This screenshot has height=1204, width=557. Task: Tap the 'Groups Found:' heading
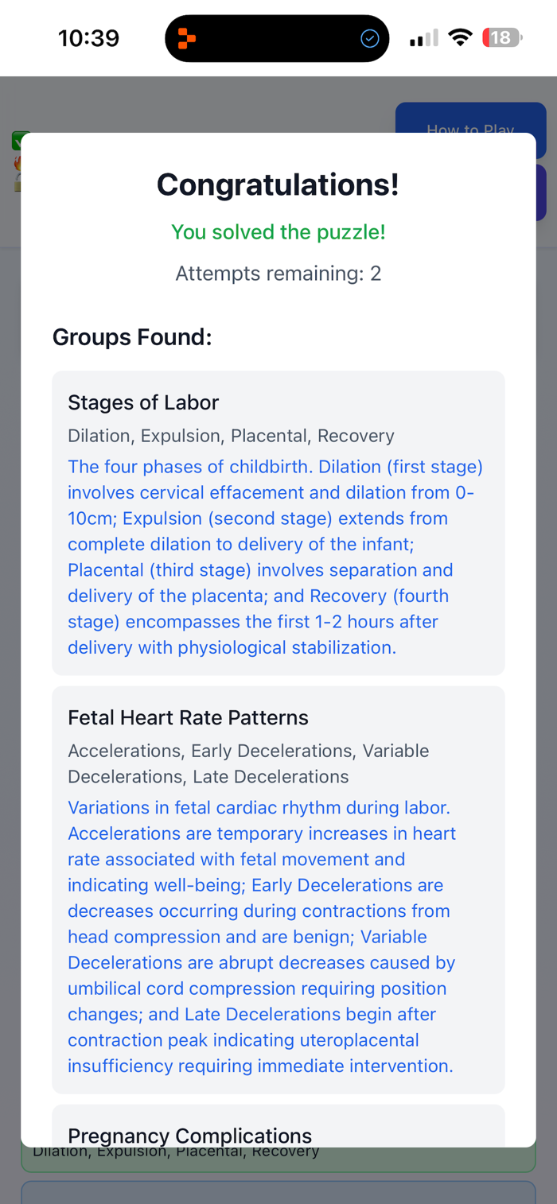pos(132,337)
